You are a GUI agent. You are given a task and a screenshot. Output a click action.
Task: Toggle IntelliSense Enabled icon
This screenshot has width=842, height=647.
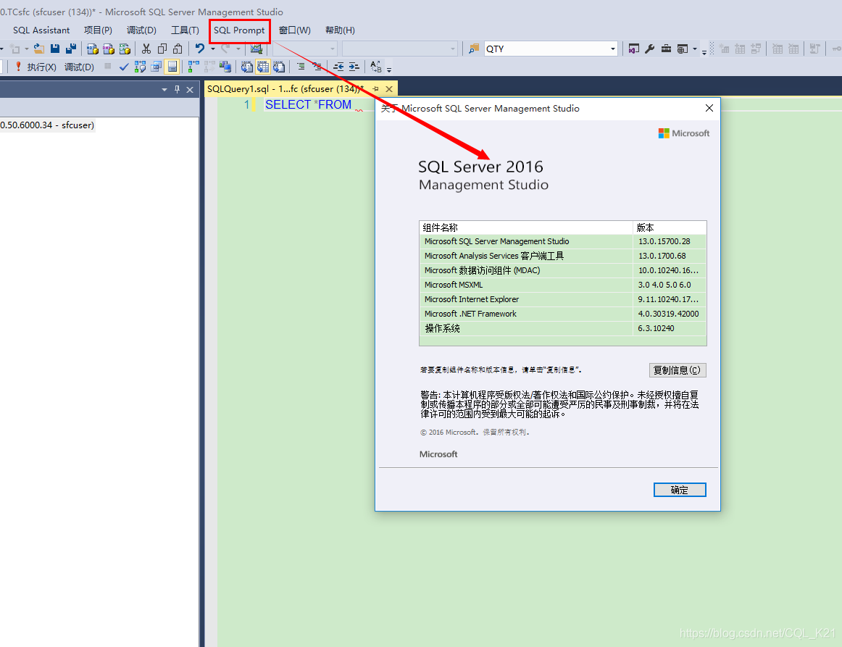click(172, 67)
